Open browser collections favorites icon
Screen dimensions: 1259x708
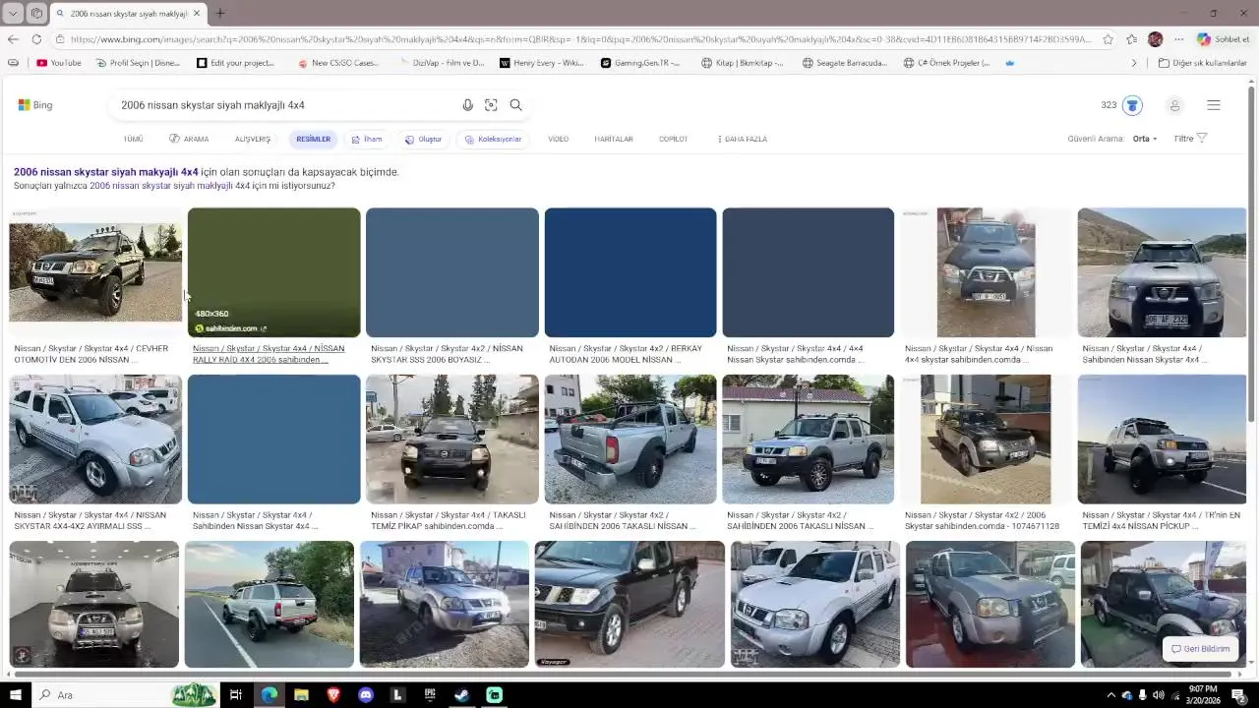coord(1131,39)
